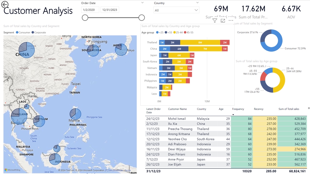Grab the right date slider handle
The image size is (310, 174).
[x=141, y=18]
